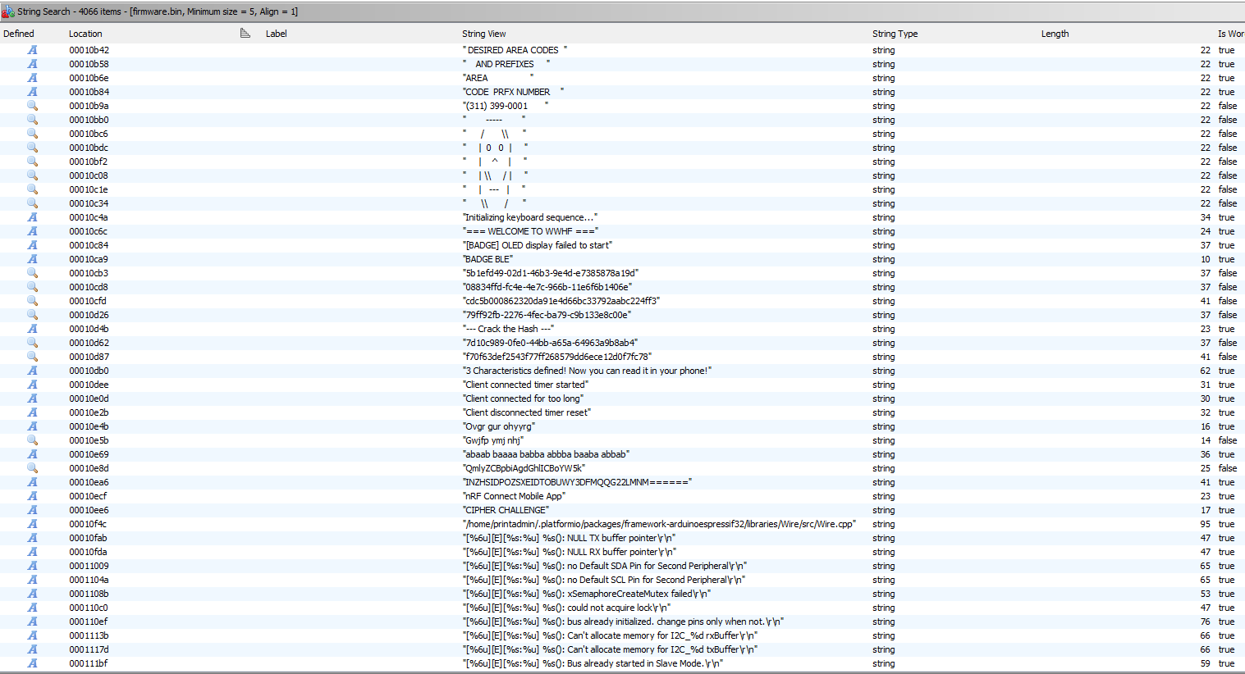Click the Length column header

point(1055,34)
